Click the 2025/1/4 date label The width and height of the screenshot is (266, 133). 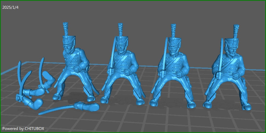coord(10,7)
